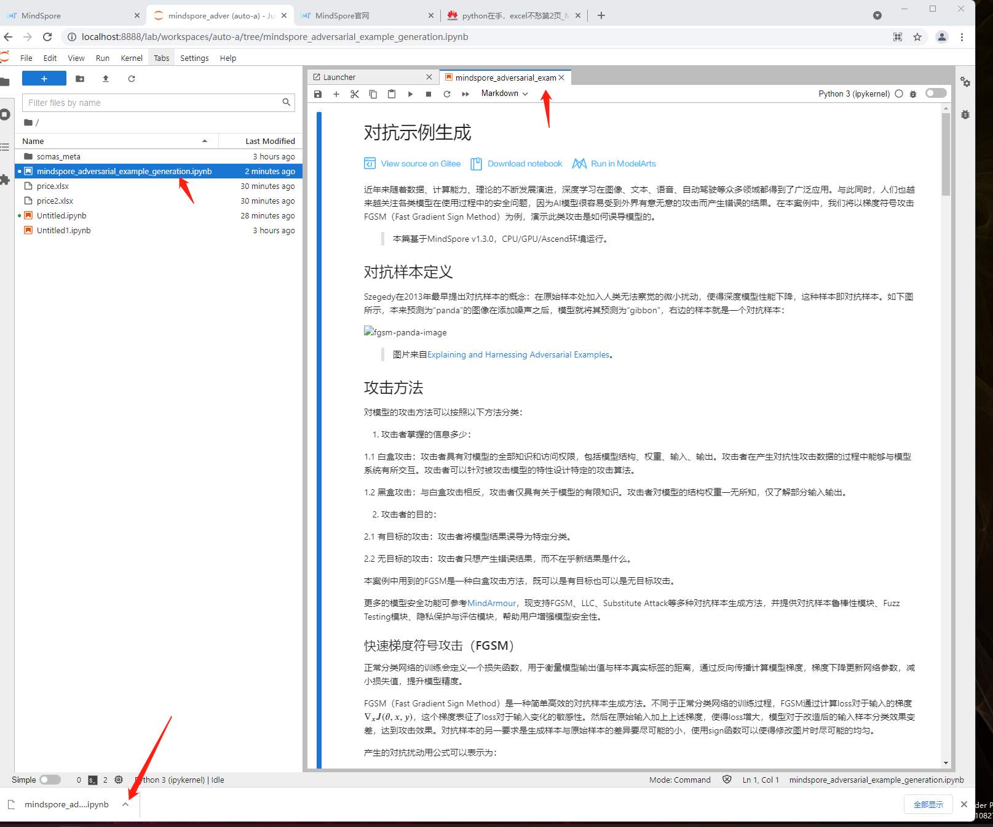Select the Untitled.ipynb notebook
Screen dimensions: 993x827
(x=159, y=215)
